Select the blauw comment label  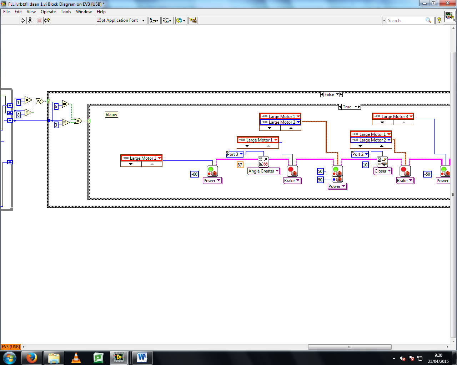click(x=112, y=115)
